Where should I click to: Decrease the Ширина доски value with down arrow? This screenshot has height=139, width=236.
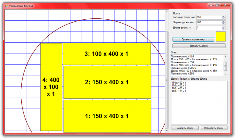click(224, 24)
